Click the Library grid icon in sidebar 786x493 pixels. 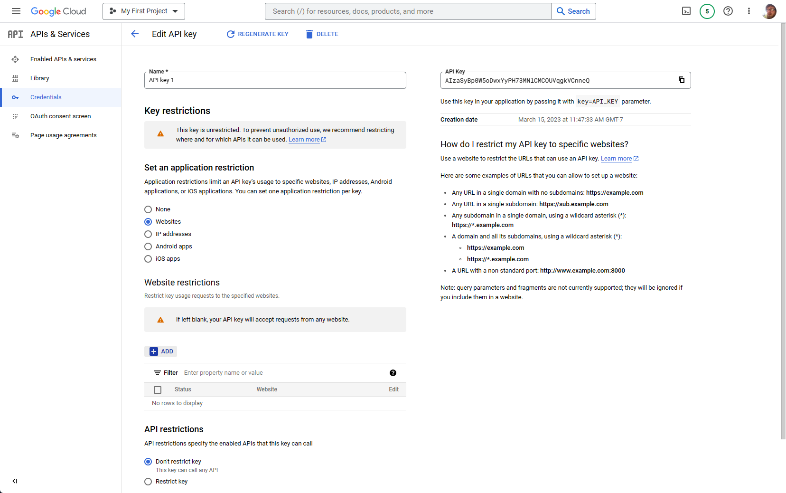(15, 78)
